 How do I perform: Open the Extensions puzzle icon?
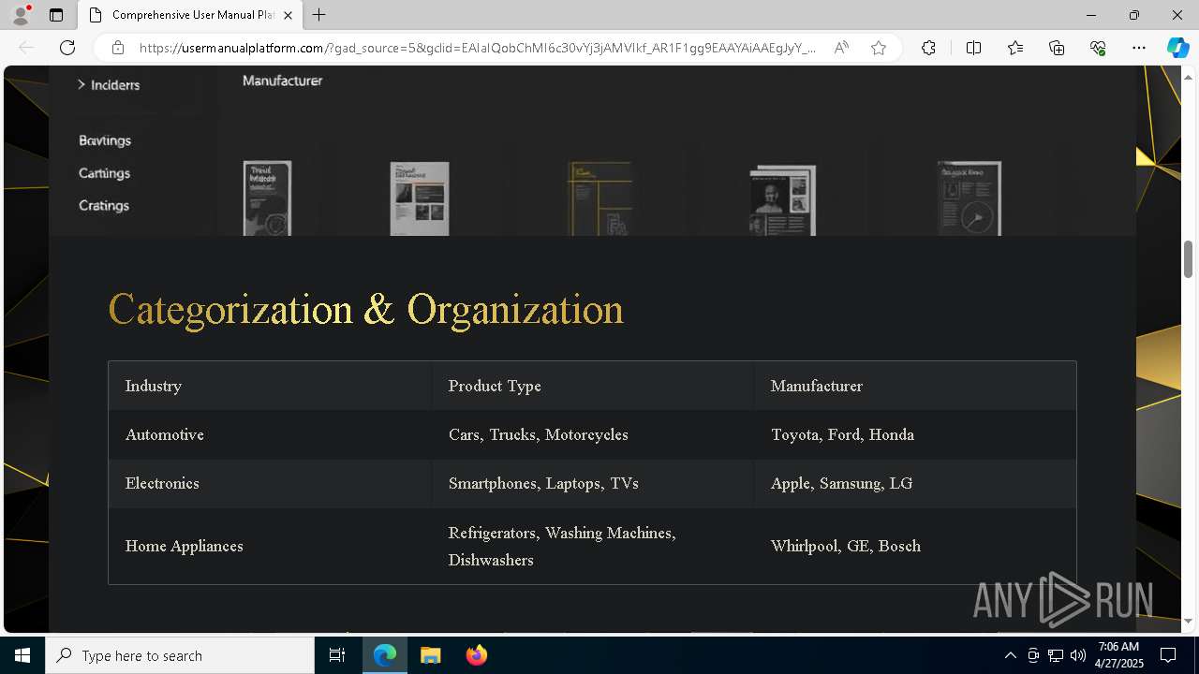click(x=928, y=48)
